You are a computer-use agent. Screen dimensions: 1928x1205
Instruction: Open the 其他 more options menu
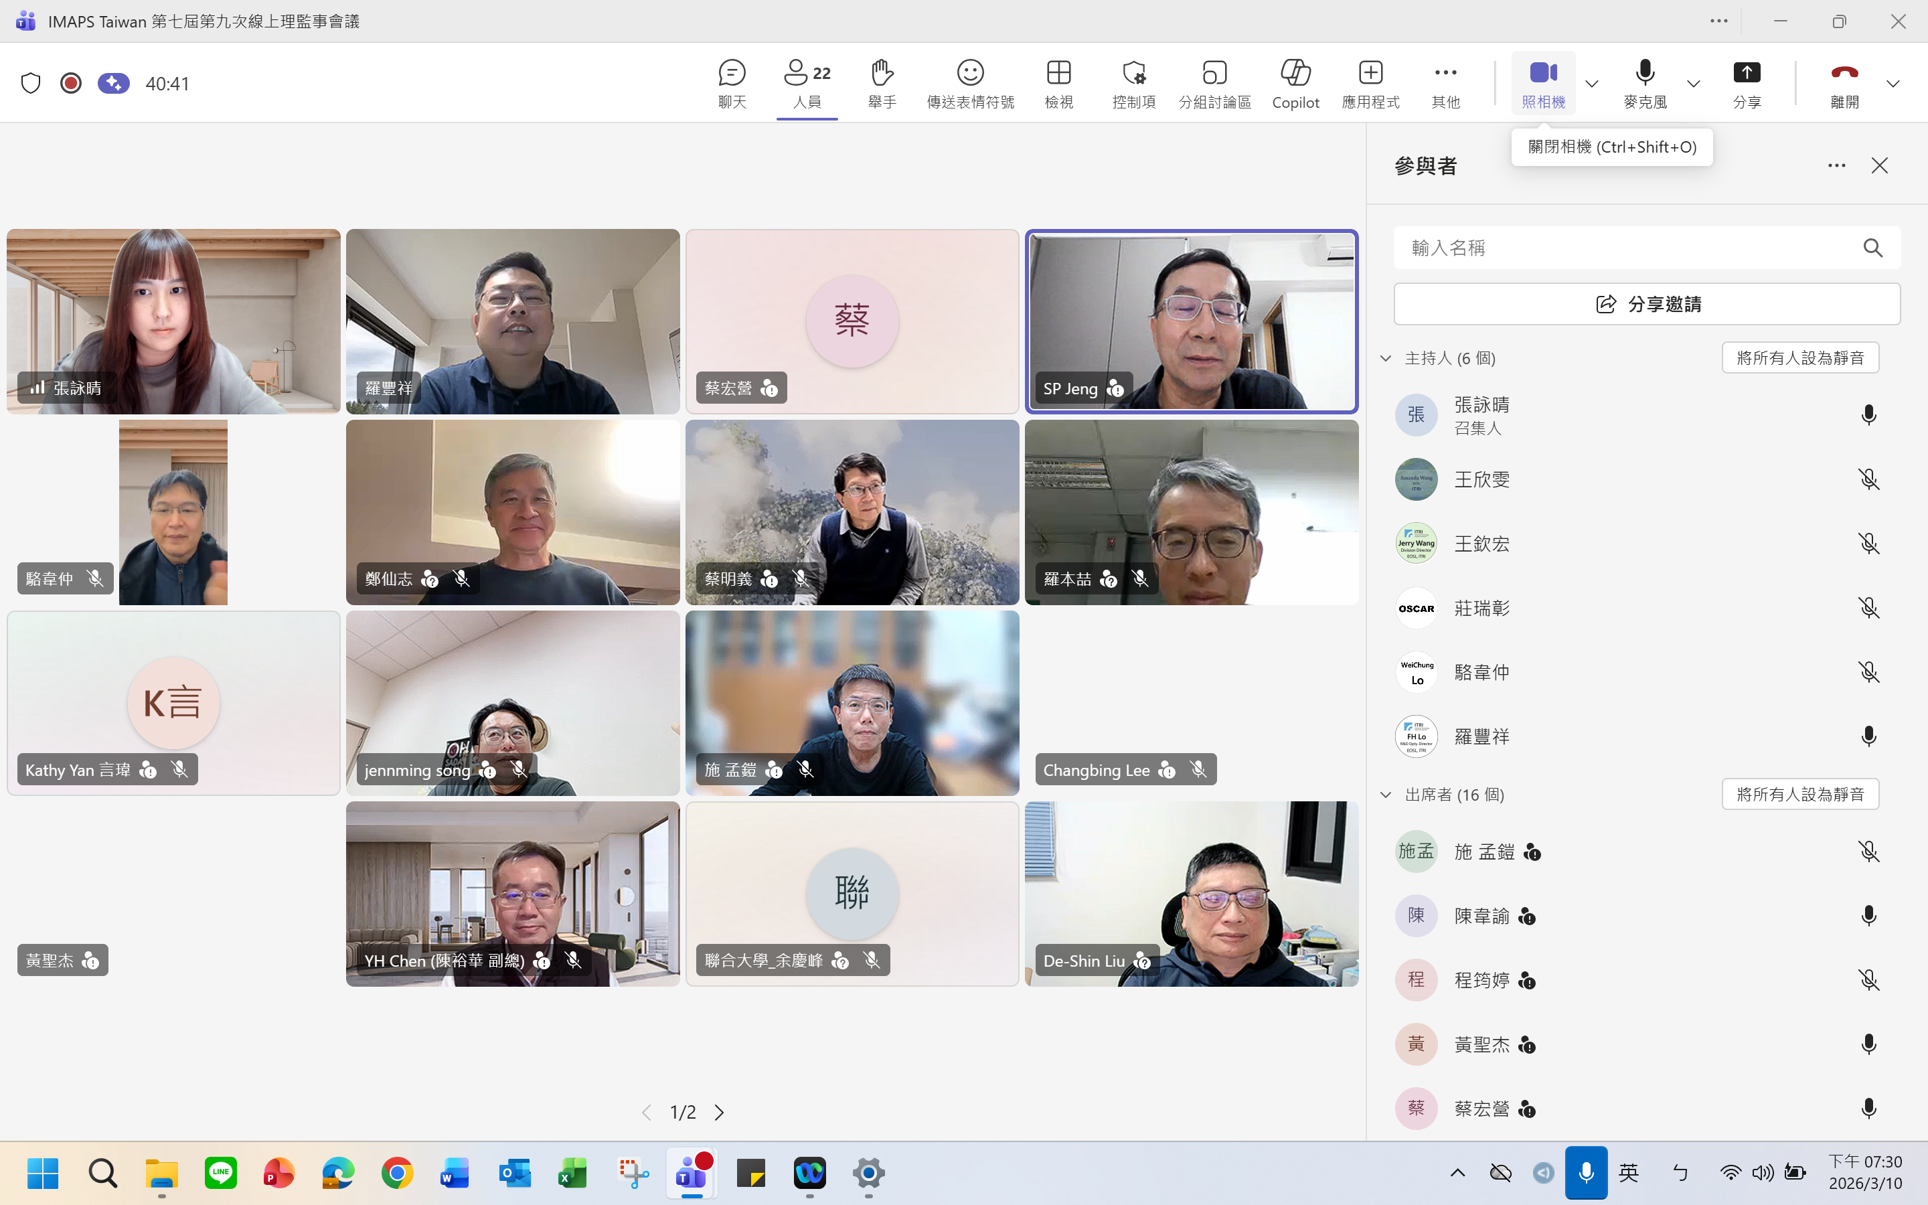(1445, 83)
